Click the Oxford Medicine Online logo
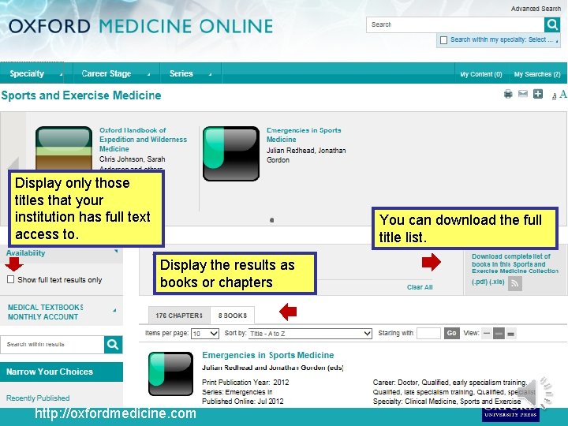 tap(140, 27)
